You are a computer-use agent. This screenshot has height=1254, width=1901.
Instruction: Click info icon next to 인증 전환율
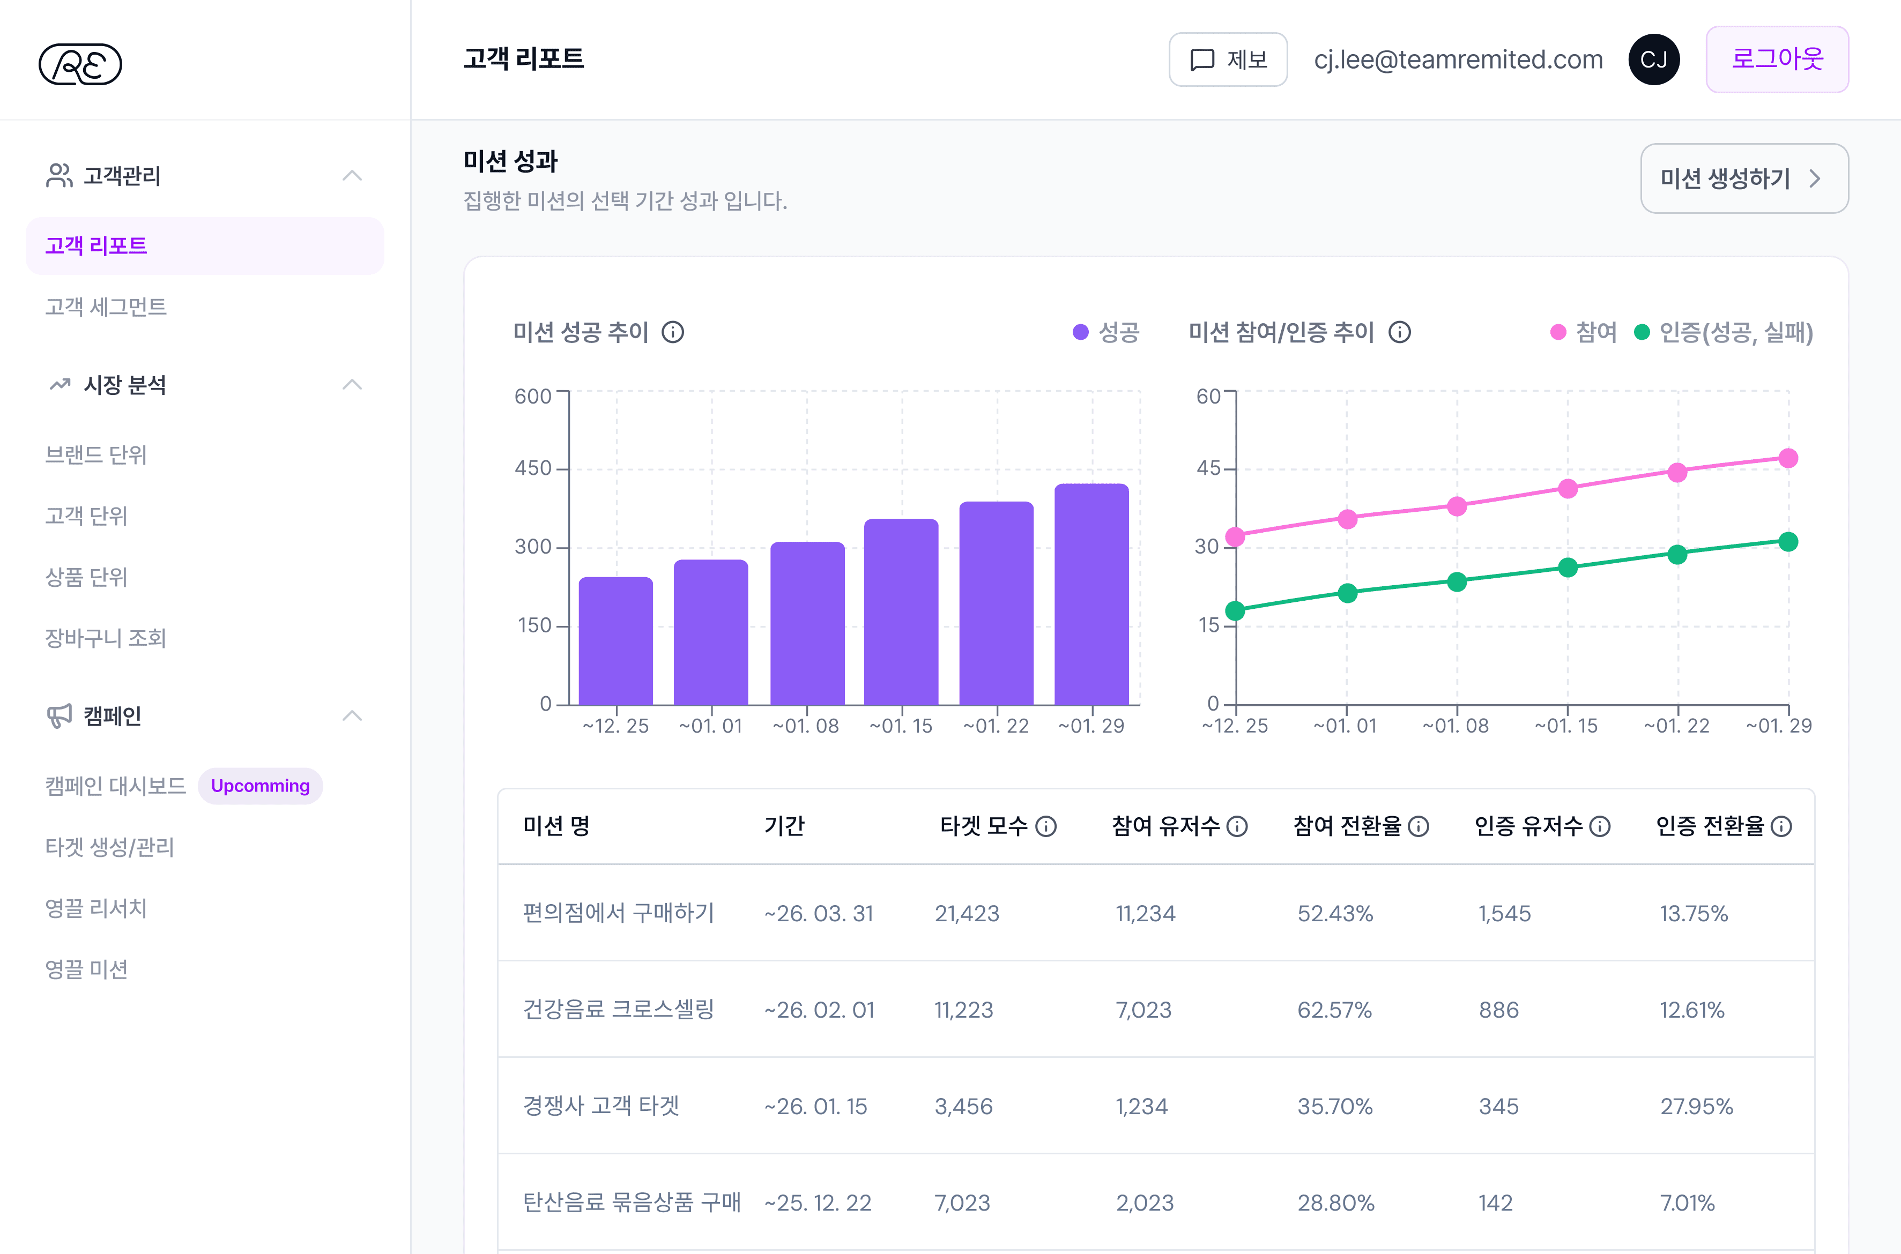pos(1781,826)
